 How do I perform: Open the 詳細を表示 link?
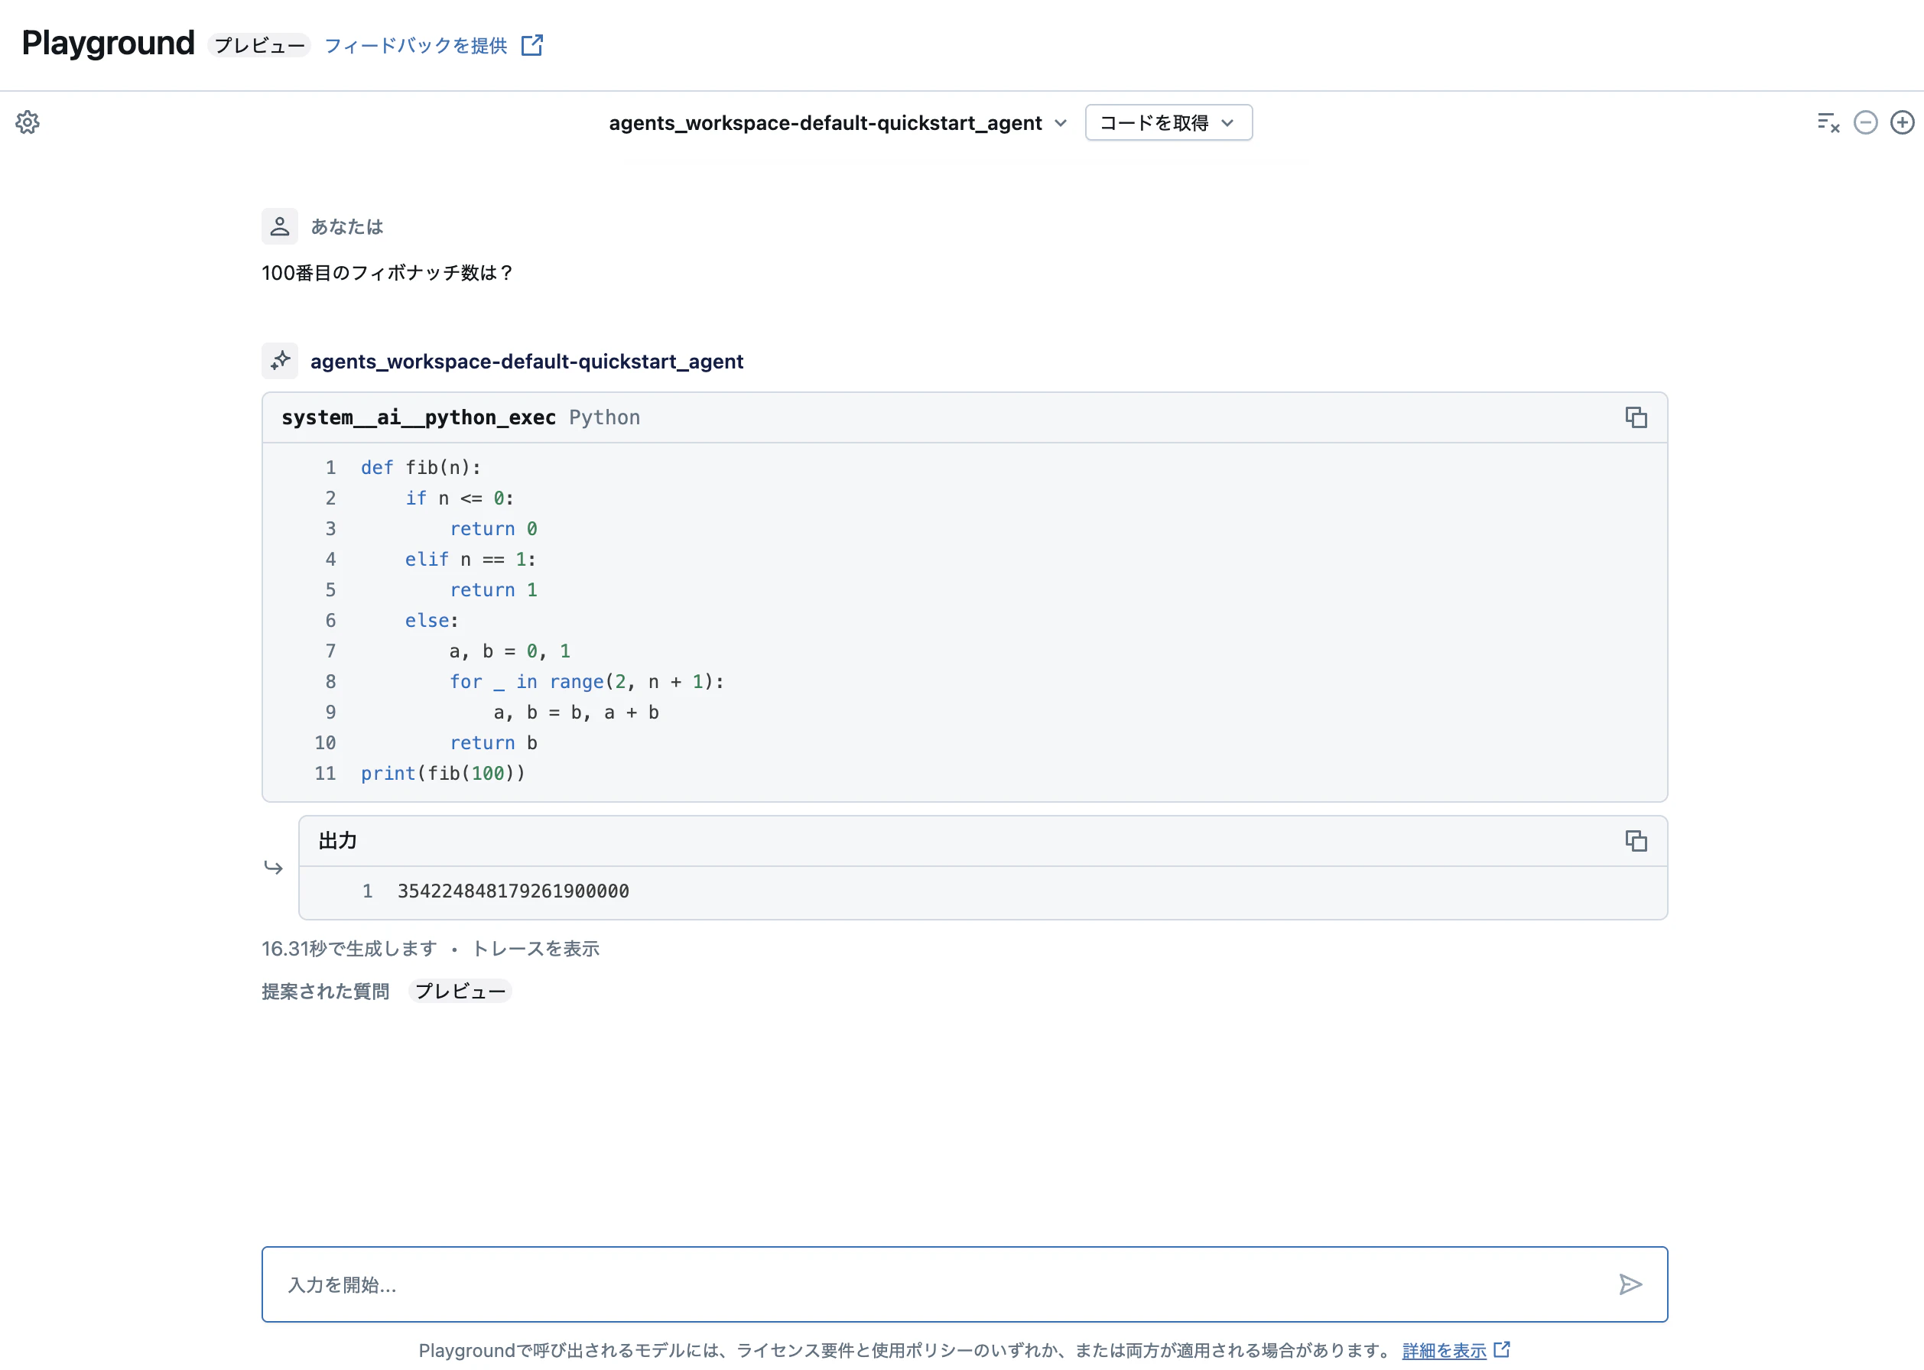[x=1444, y=1351]
